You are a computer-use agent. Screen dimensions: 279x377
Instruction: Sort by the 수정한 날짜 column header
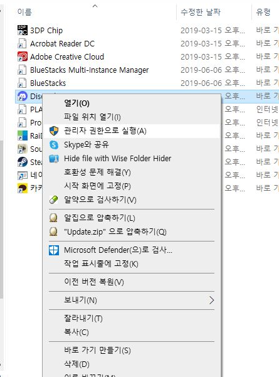point(201,12)
